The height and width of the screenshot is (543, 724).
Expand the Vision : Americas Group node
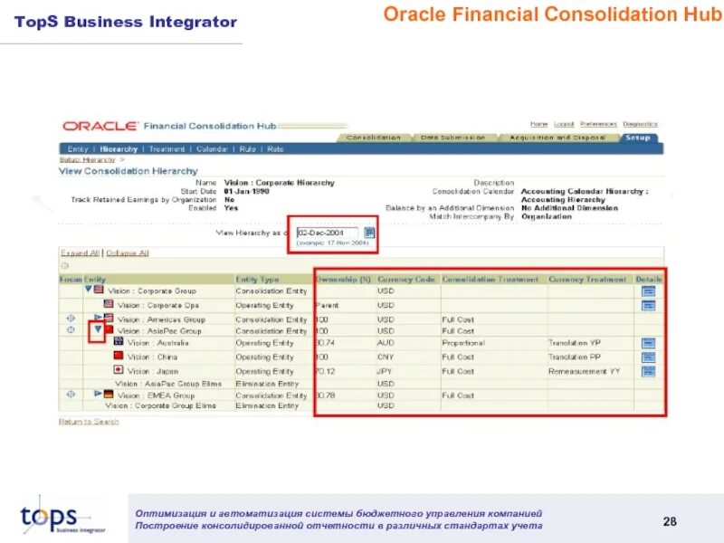[x=98, y=318]
